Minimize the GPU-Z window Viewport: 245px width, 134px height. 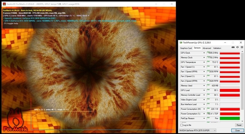tap(225, 43)
